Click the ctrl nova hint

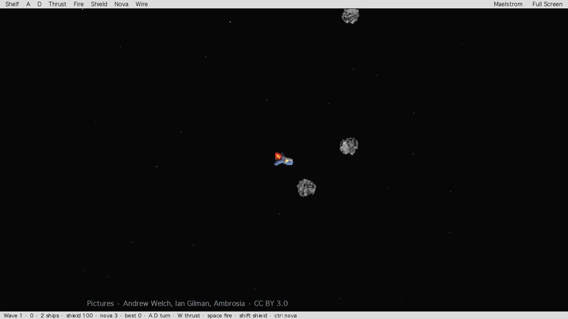285,315
